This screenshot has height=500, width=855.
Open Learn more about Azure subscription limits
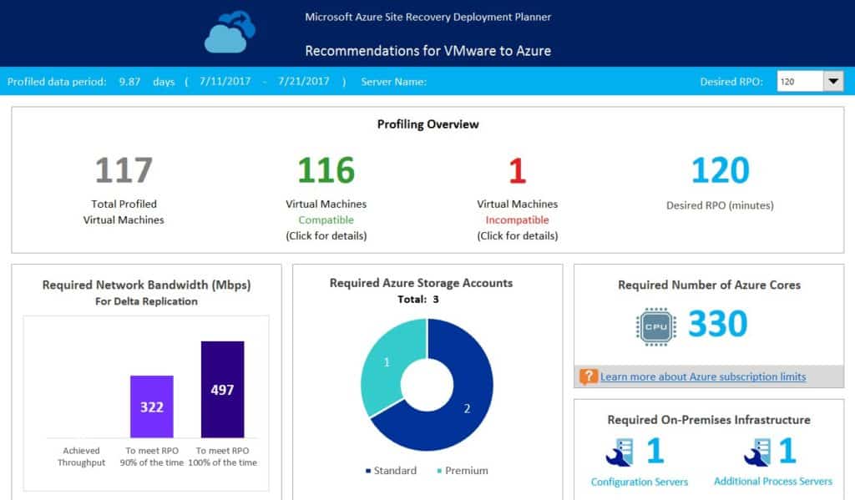click(703, 376)
